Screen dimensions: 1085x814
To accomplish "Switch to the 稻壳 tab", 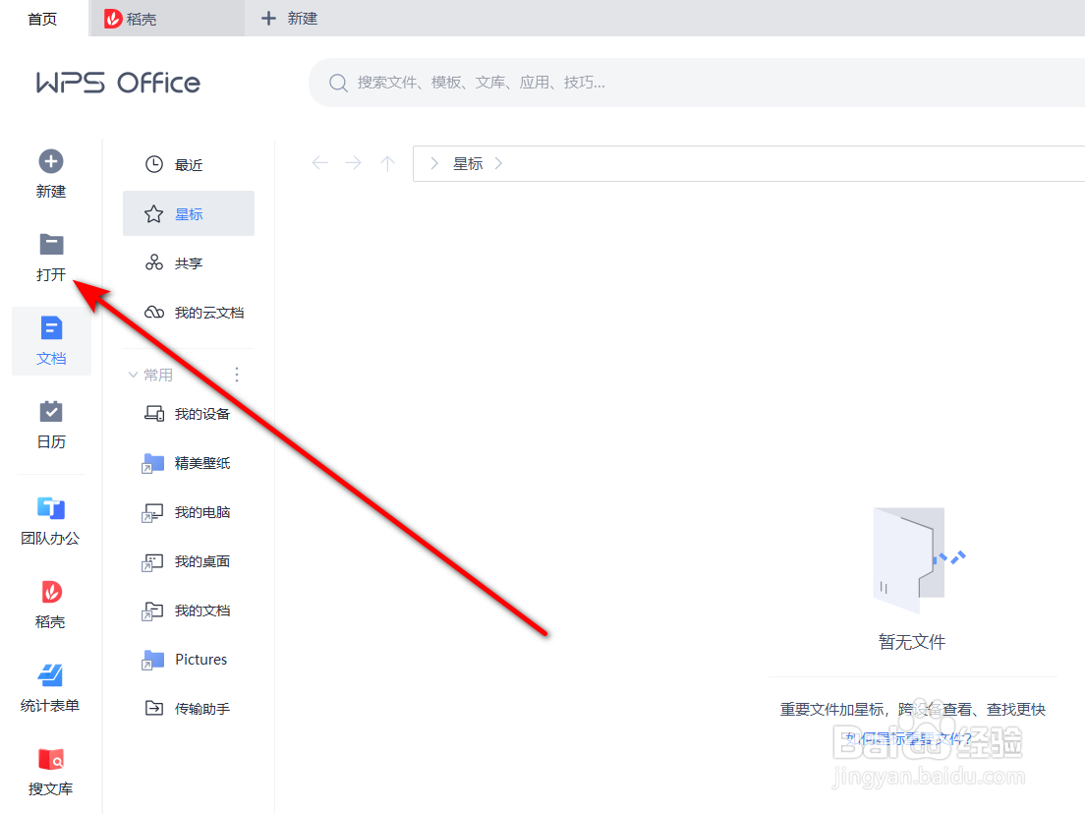I will 167,19.
